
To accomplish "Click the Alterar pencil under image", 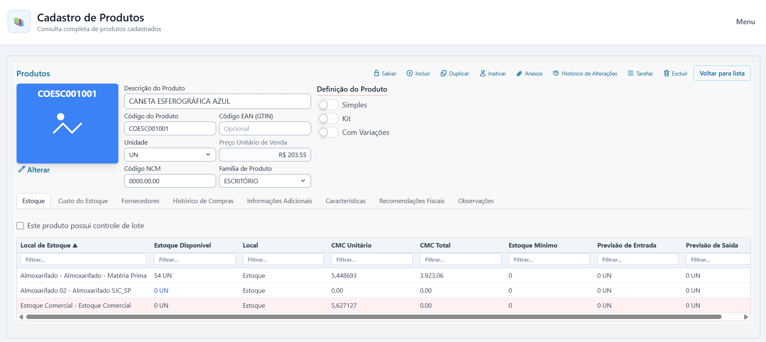I will [x=22, y=170].
